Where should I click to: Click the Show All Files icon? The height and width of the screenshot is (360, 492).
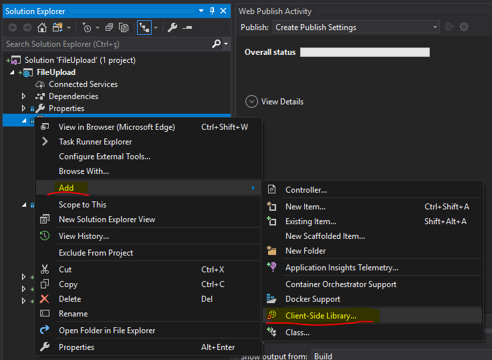[x=124, y=27]
